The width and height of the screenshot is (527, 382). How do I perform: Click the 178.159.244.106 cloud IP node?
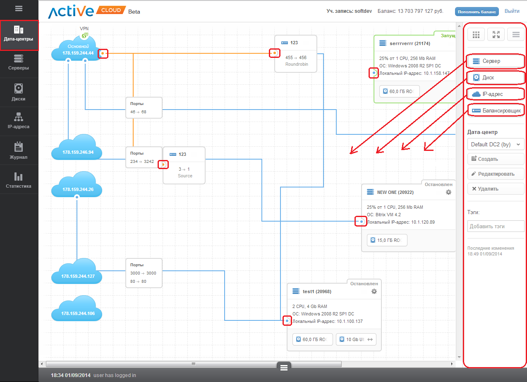[77, 311]
